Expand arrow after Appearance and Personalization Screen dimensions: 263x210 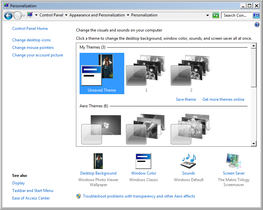click(x=128, y=15)
